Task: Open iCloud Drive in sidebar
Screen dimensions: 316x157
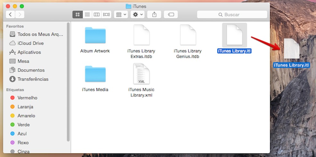Action: [x=26, y=43]
